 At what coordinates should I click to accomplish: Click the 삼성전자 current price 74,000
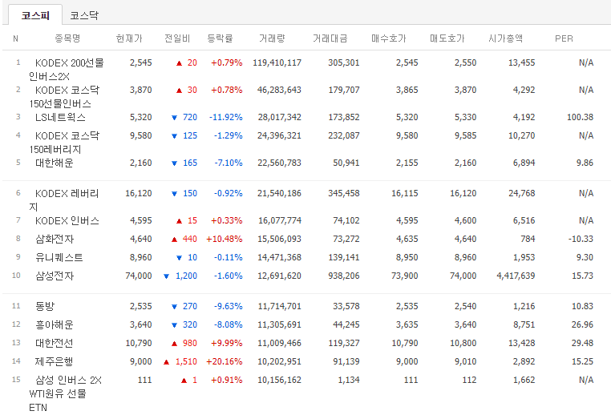139,276
